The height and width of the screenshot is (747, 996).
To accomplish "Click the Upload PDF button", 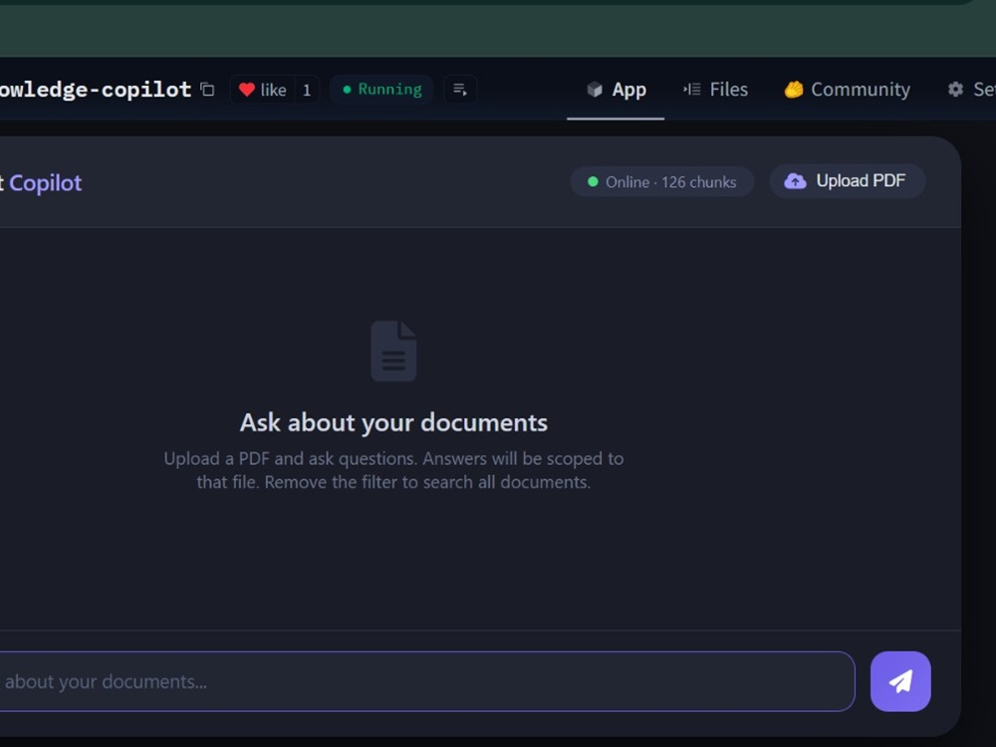I will tap(847, 181).
